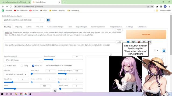Screen dimensions: 172x96
Task: Click the browser address bar URL
Action: point(30,6)
